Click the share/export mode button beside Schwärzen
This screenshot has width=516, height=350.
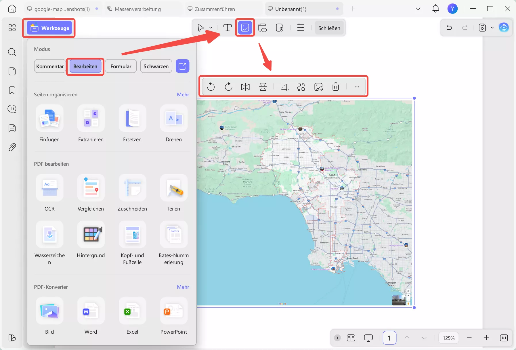click(182, 66)
